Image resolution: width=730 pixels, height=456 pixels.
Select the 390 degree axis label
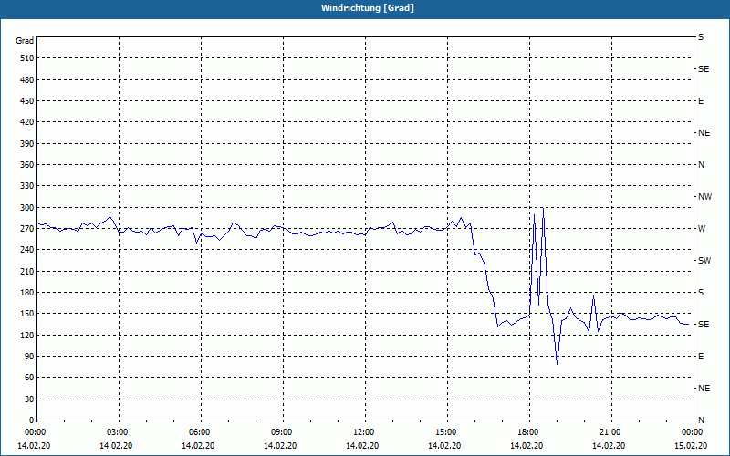tap(27, 144)
